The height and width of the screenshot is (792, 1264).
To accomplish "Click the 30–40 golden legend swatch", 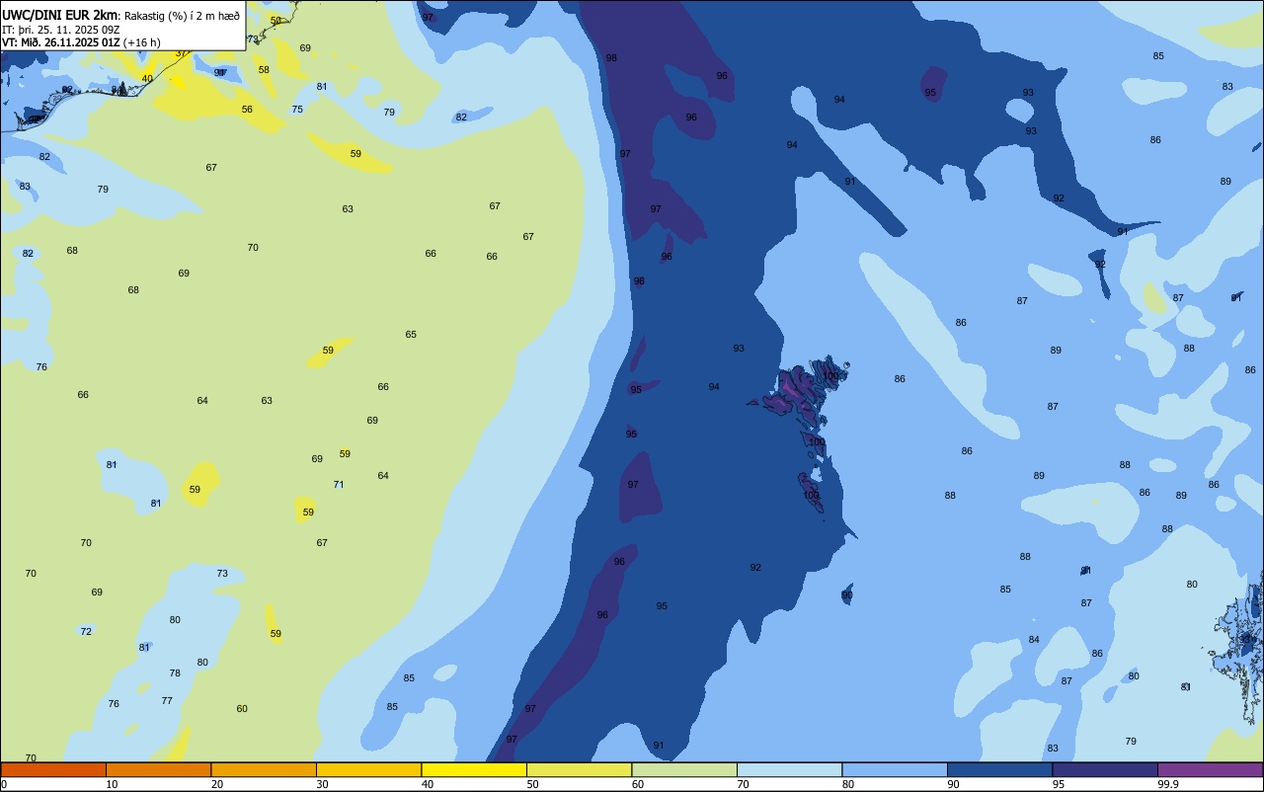I will coord(368,769).
